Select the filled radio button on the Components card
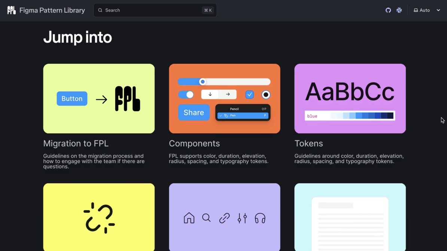This screenshot has width=447, height=251. pyautogui.click(x=266, y=94)
